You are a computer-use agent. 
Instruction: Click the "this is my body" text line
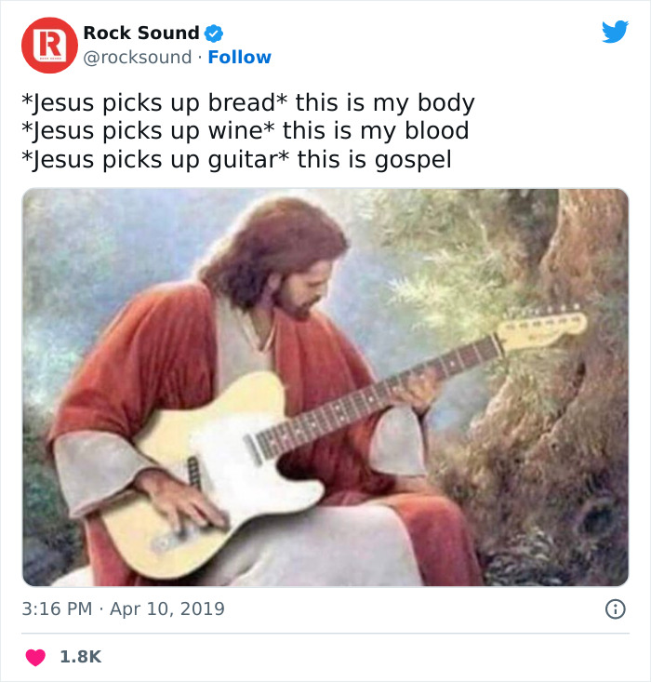coord(247,102)
